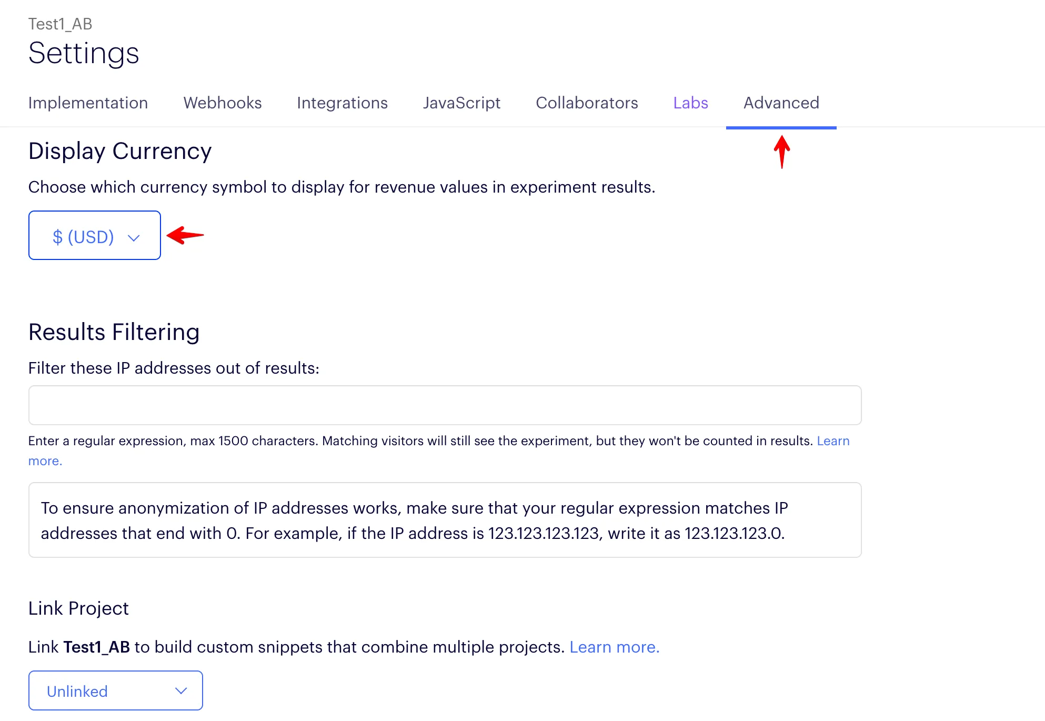Follow the Learn more link for Link Project
The width and height of the screenshot is (1045, 721).
(614, 647)
